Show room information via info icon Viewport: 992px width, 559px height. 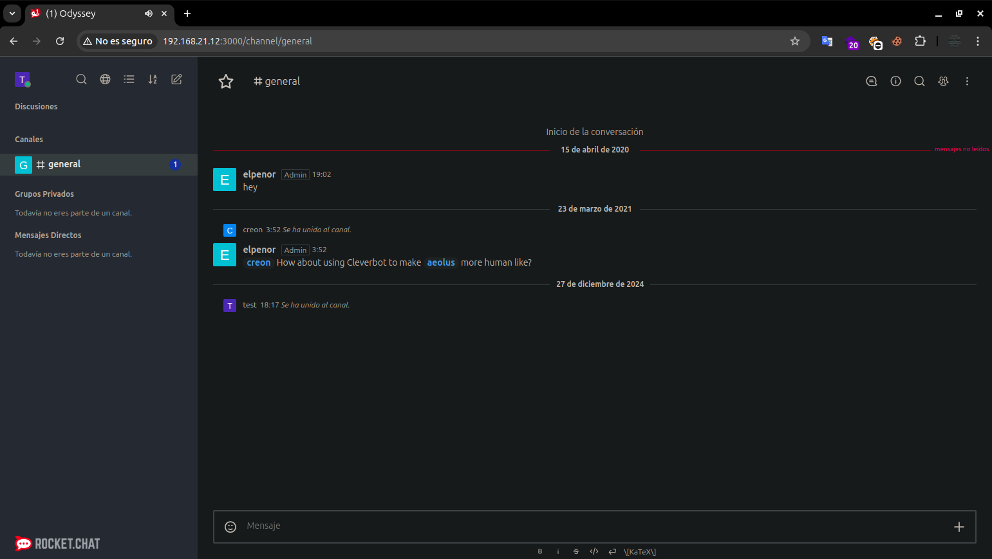tap(895, 81)
